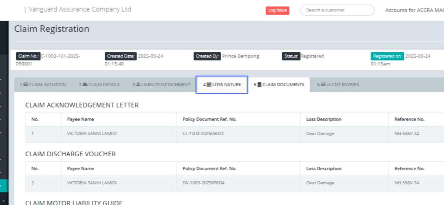This screenshot has height=205, width=444.
Task: Expand the sidebar item below the teal one
Action: click(x=4, y=199)
